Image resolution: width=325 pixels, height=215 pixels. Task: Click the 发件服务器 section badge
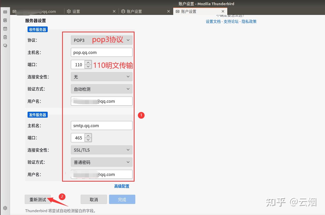[37, 115]
